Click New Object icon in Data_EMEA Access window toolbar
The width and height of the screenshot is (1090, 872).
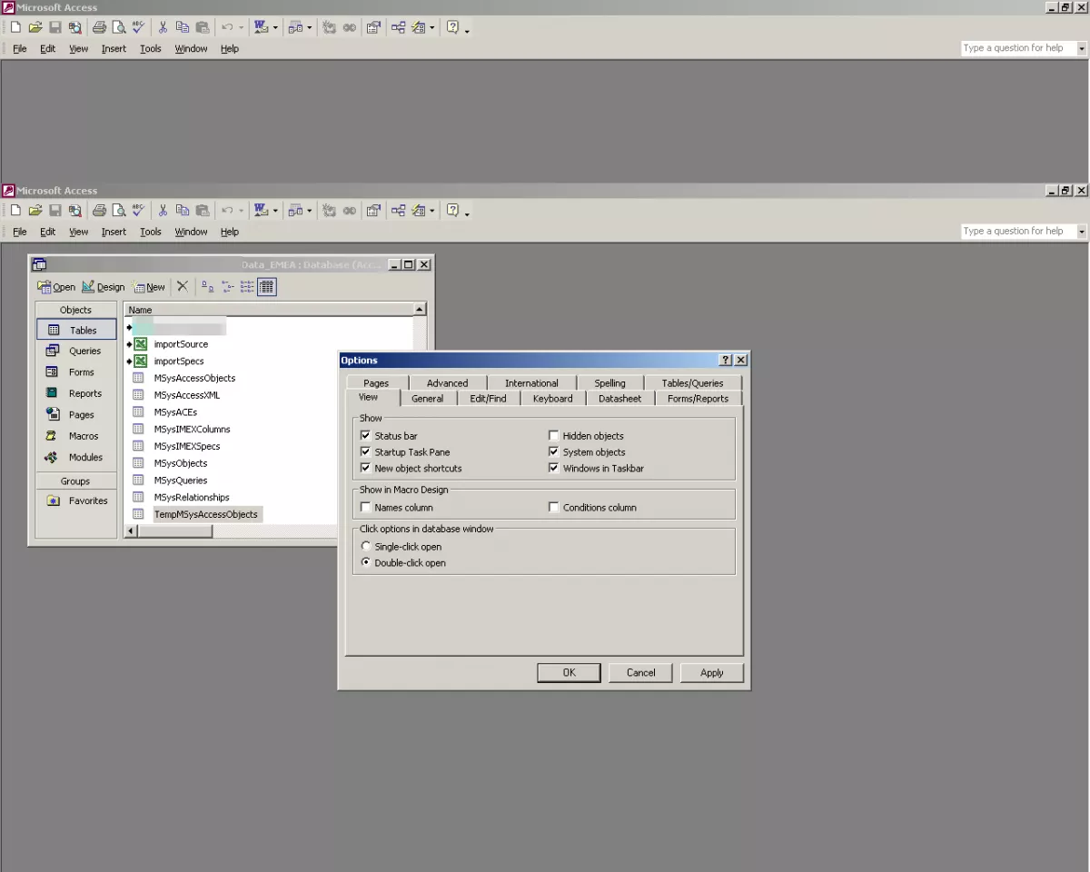419,211
